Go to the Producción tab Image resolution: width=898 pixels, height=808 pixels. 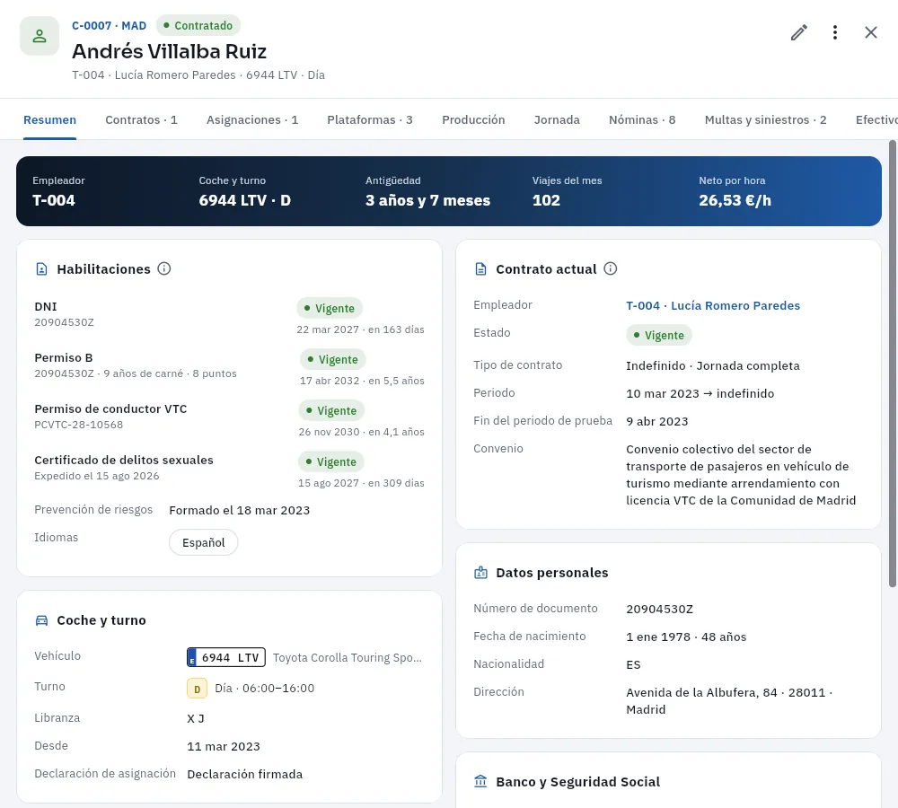coord(473,119)
